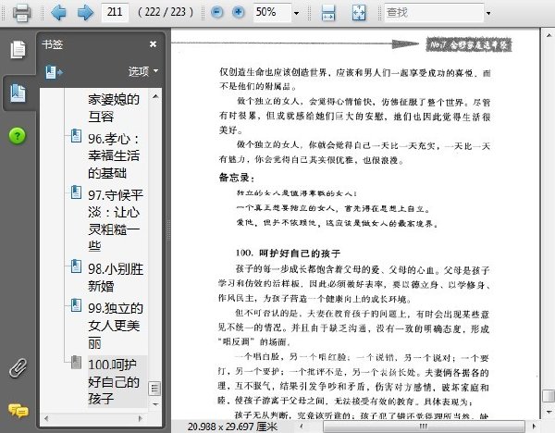Screen dimensions: 555x433
Task: Click the new bookmark icon in panel
Action: point(54,72)
